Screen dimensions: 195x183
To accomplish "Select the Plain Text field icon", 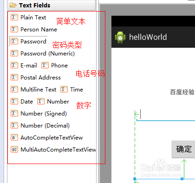I will point(14,17).
